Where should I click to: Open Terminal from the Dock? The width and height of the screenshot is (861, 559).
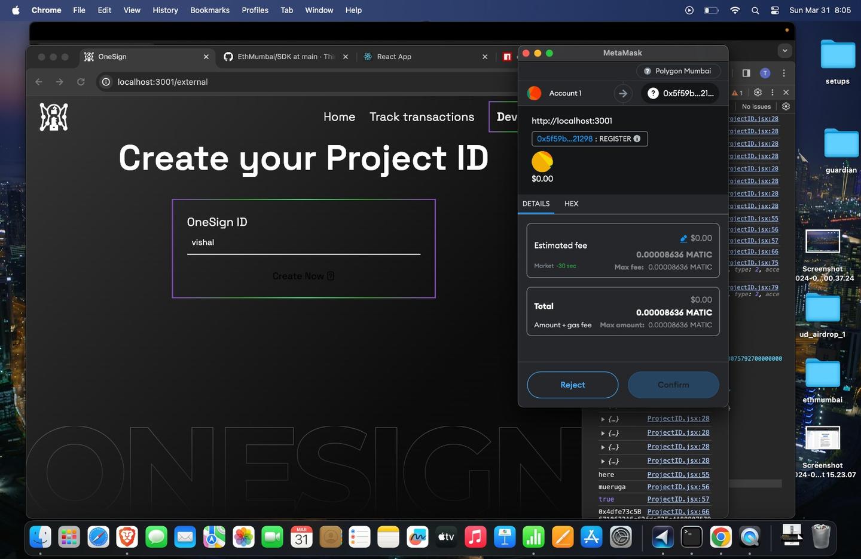pyautogui.click(x=692, y=537)
